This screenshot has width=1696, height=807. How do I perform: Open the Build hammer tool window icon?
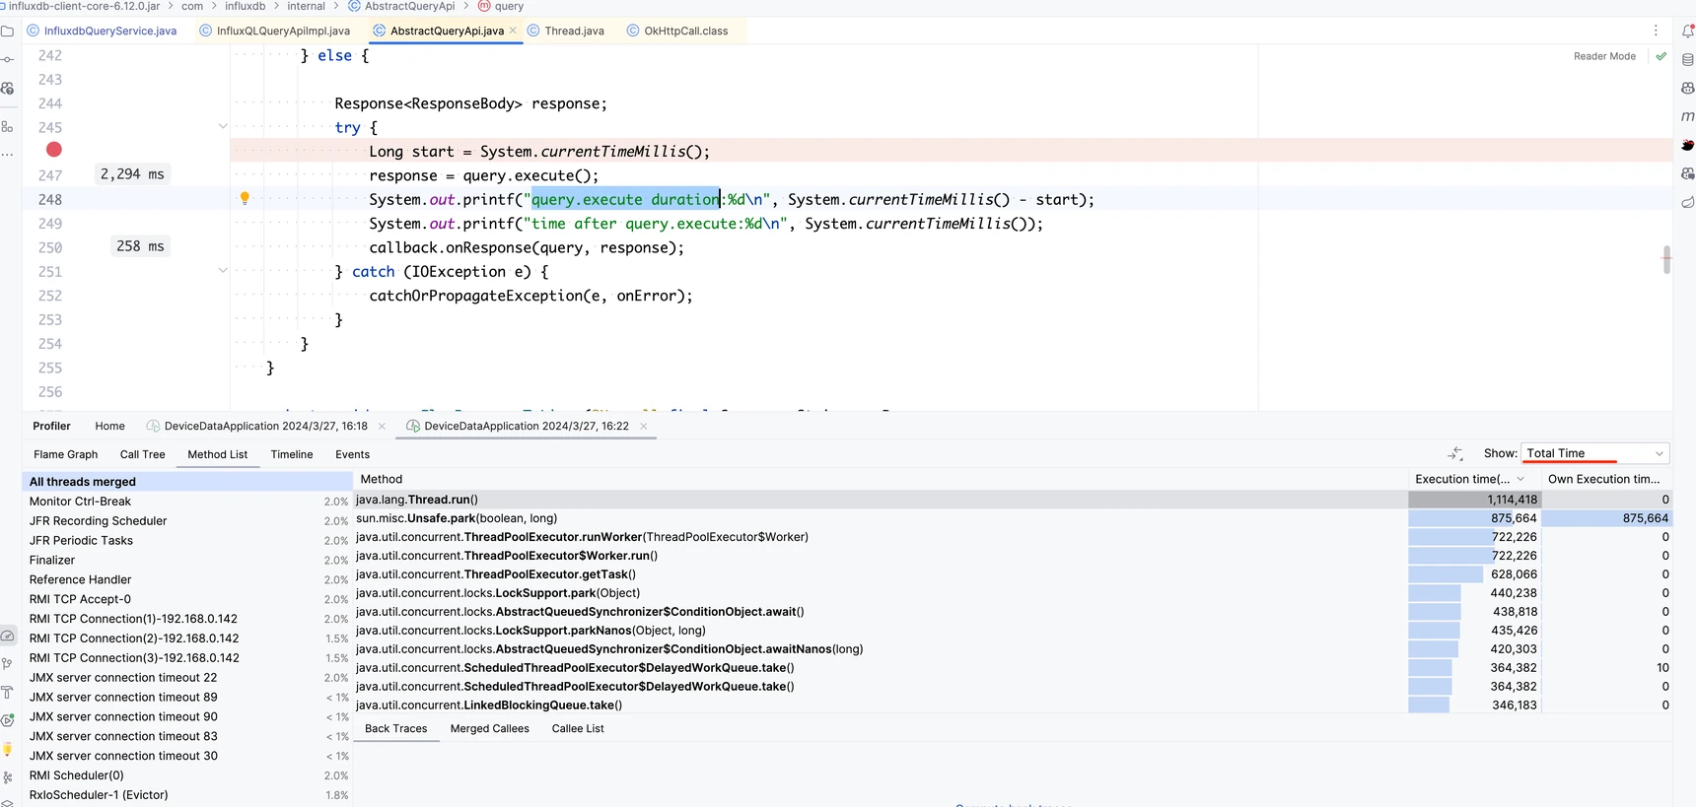[x=8, y=692]
